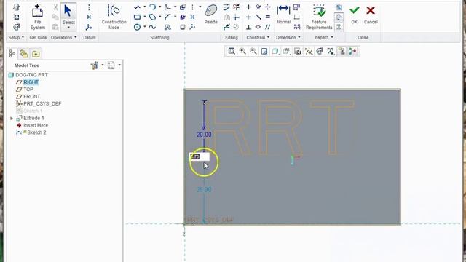Apply the Equal constraint
Viewport: 466px width, 262px height.
point(268,17)
